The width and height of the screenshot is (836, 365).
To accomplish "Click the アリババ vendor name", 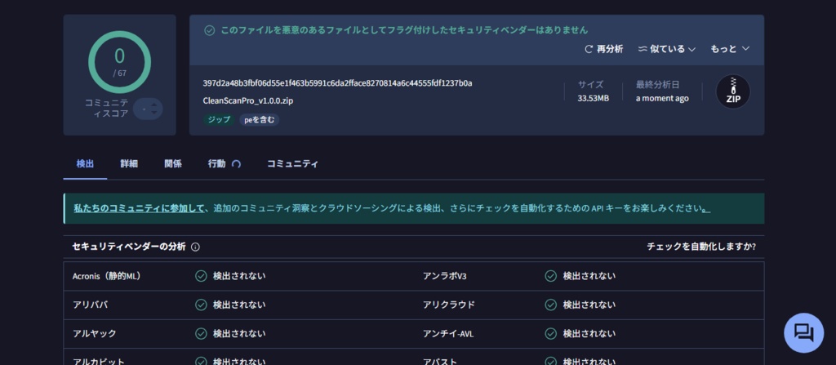I will (90, 305).
